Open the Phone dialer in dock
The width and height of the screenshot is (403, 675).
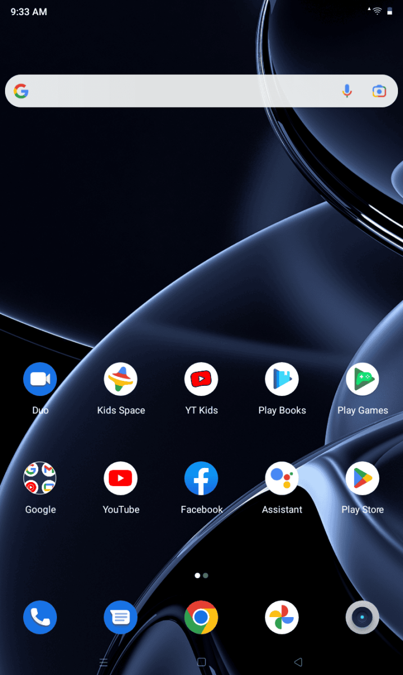[40, 618]
